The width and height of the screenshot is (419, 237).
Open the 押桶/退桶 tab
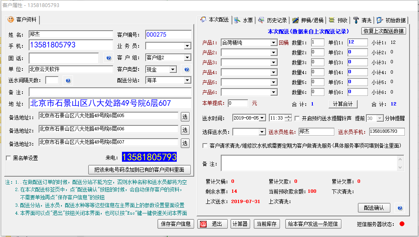click(x=307, y=20)
